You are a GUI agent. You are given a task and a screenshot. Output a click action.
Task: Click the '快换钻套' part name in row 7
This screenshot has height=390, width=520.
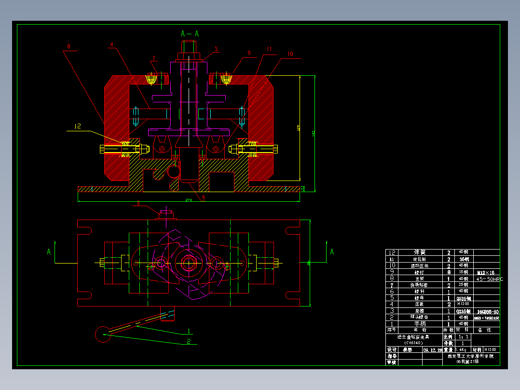419,285
